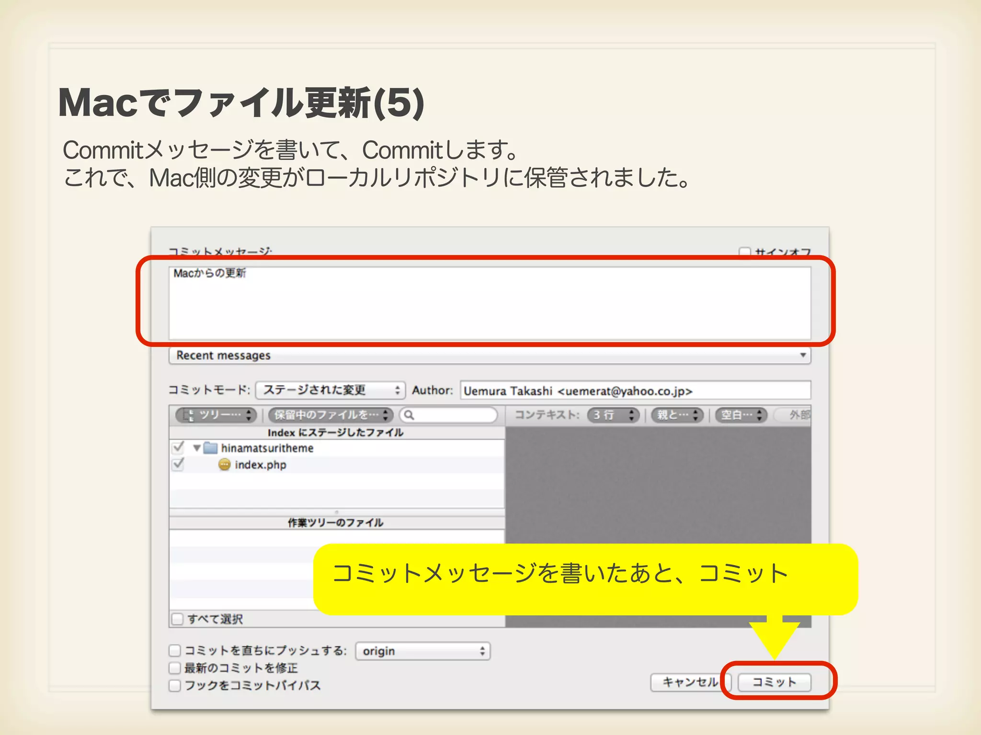Enable the すべて選択 select all checkbox
Image resolution: width=981 pixels, height=735 pixels.
pyautogui.click(x=178, y=619)
